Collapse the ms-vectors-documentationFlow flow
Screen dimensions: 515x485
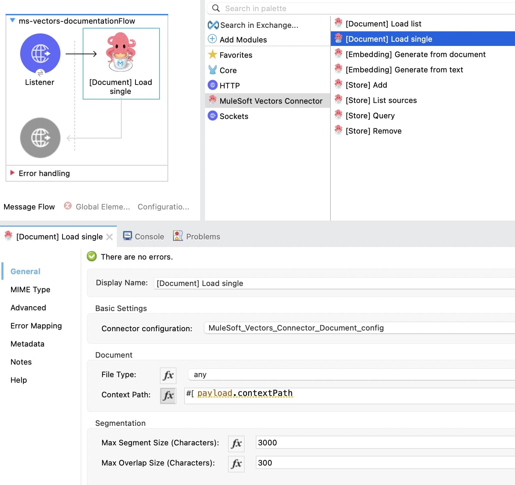tap(13, 21)
